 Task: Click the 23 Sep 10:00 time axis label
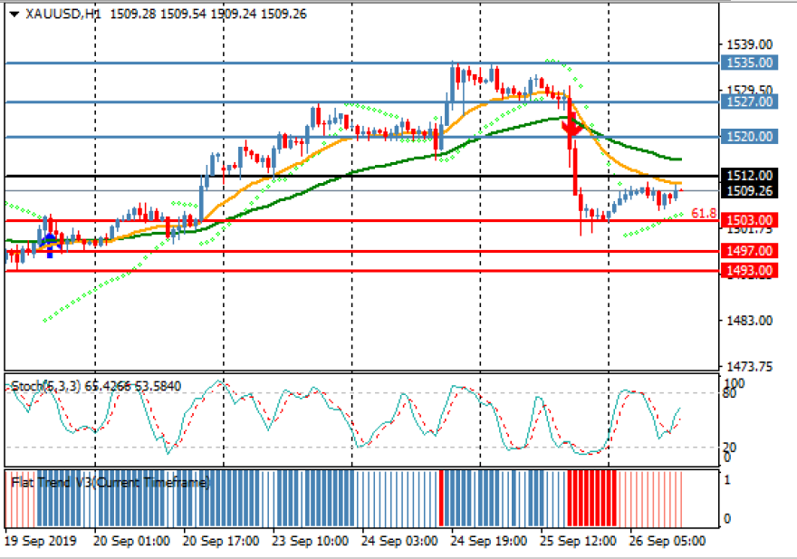coord(311,541)
